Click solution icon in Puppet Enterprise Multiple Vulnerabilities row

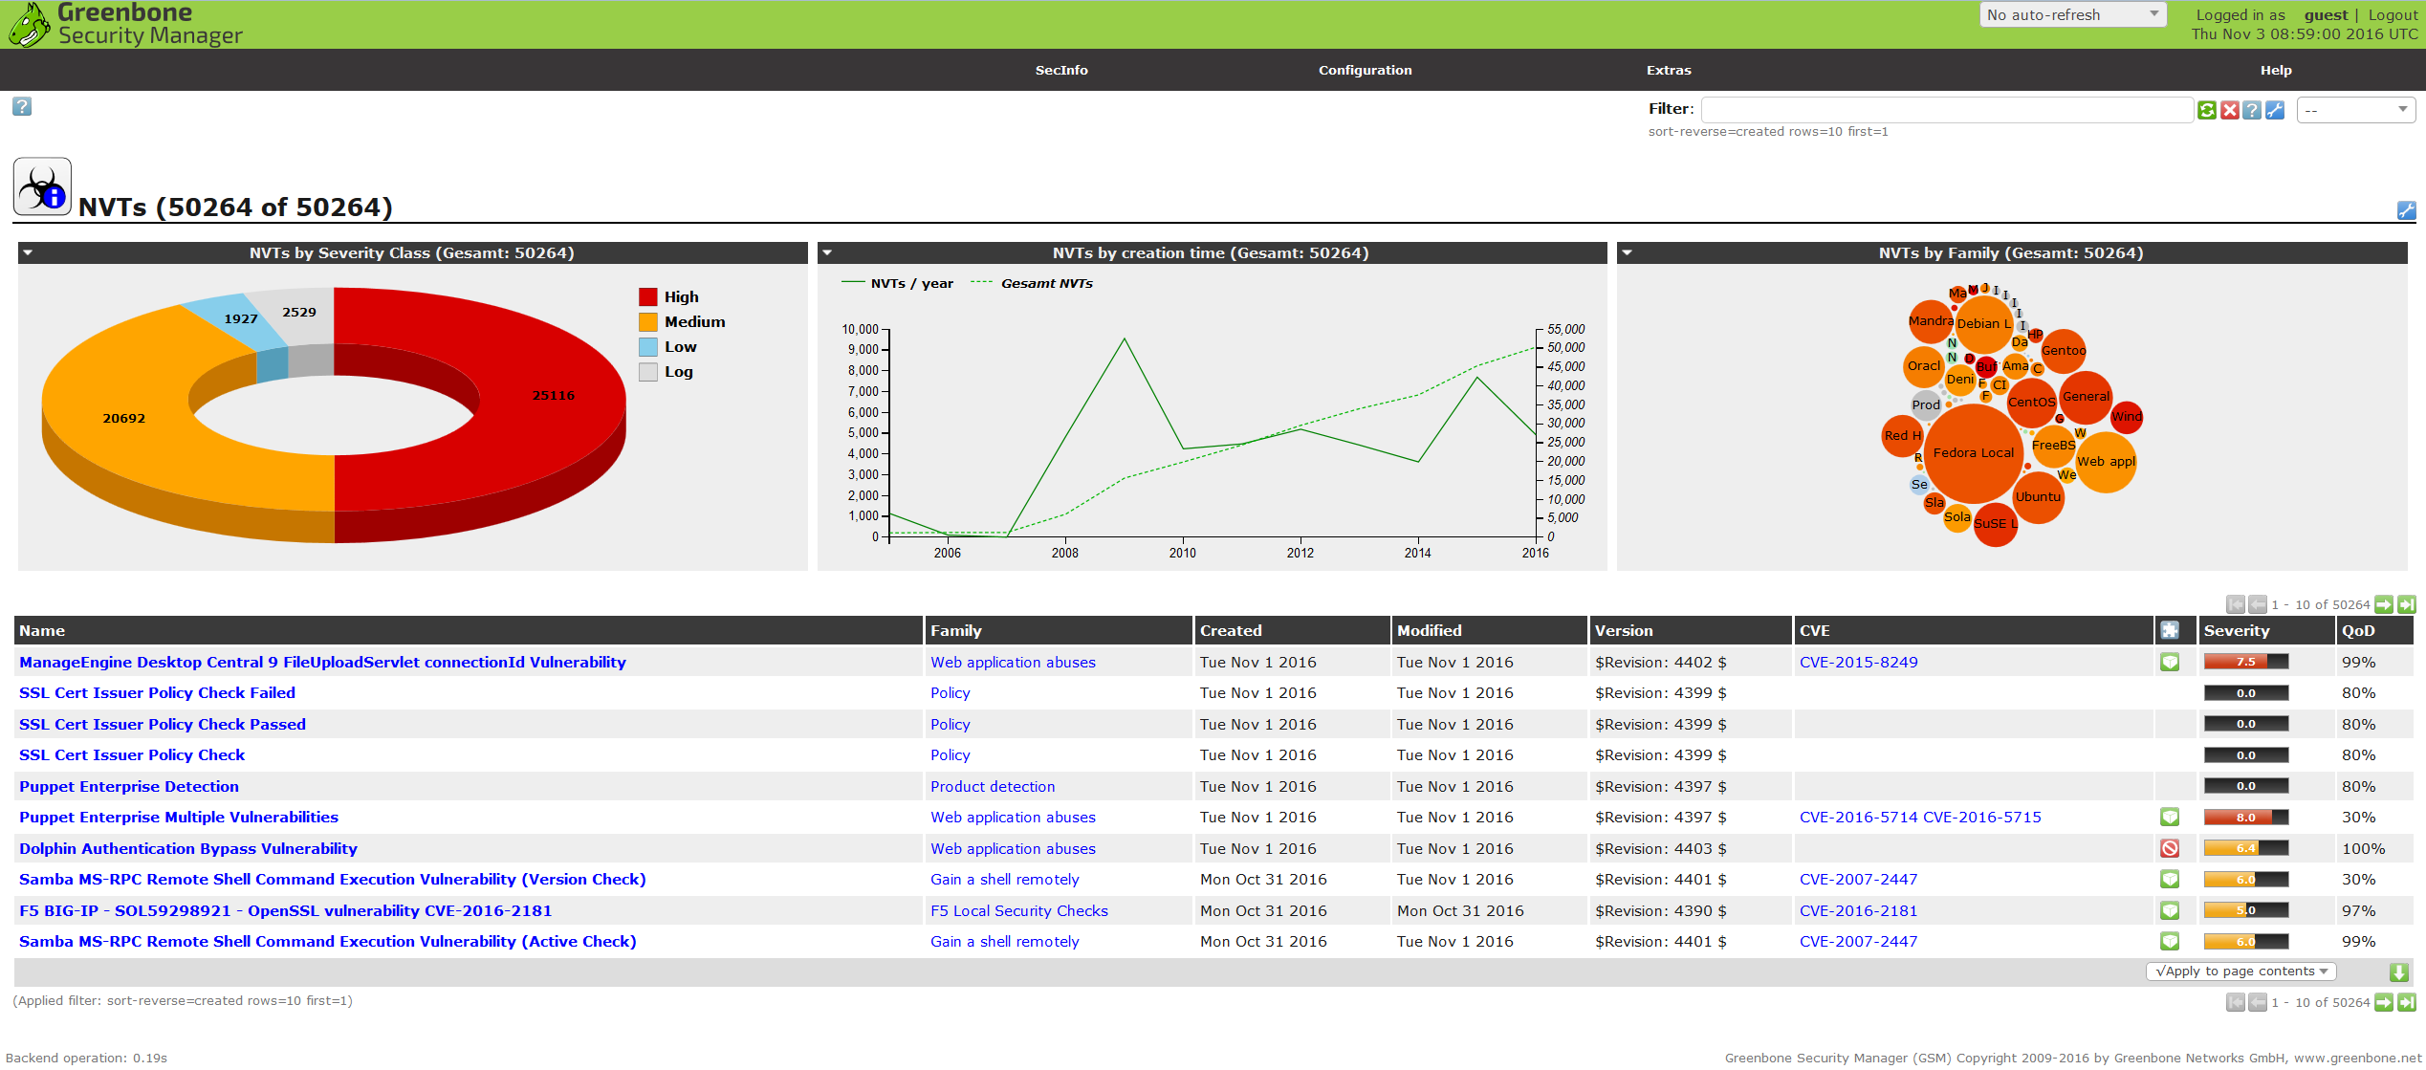(2170, 817)
